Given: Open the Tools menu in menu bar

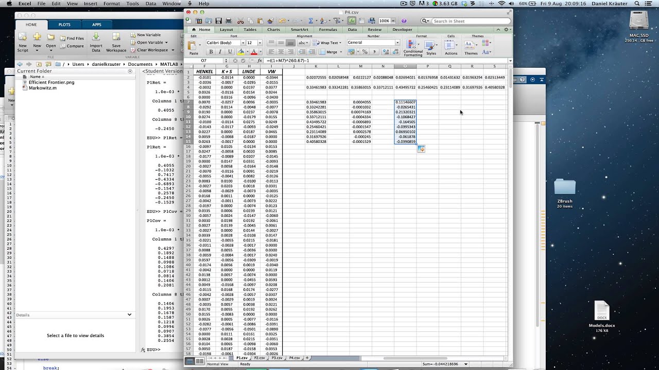Looking at the screenshot, I should click(133, 4).
